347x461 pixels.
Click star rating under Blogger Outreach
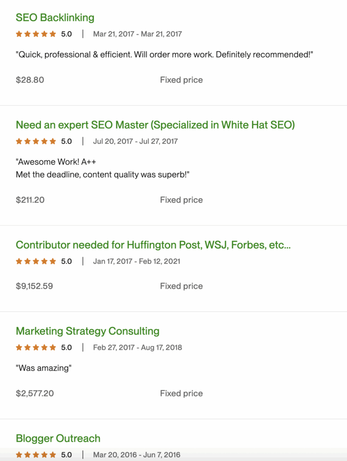point(36,454)
